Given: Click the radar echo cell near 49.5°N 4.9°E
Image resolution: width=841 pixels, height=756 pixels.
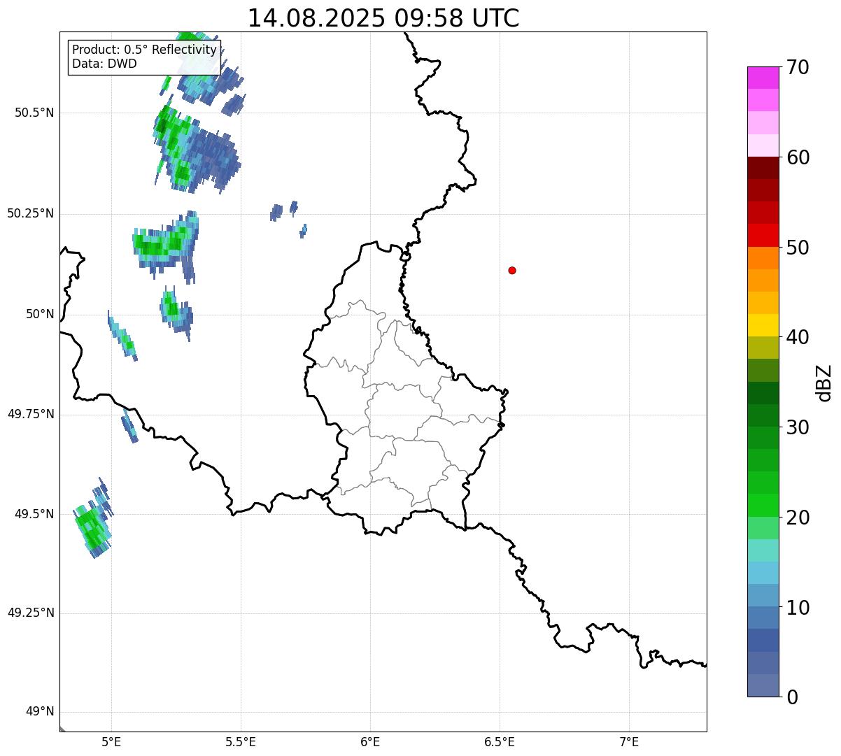Looking at the screenshot, I should [x=93, y=519].
